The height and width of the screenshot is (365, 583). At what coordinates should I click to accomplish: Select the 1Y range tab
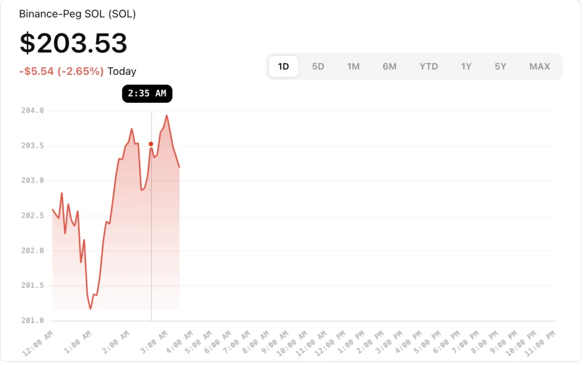coord(466,67)
